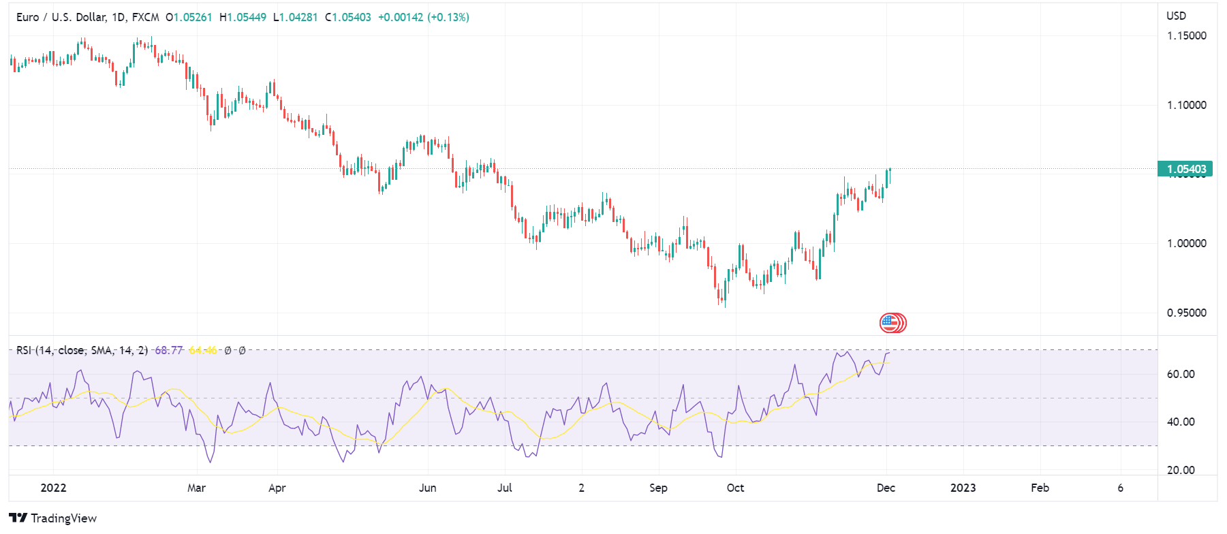Image resolution: width=1227 pixels, height=534 pixels.
Task: Click the Mar label on time axis
Action: [196, 488]
